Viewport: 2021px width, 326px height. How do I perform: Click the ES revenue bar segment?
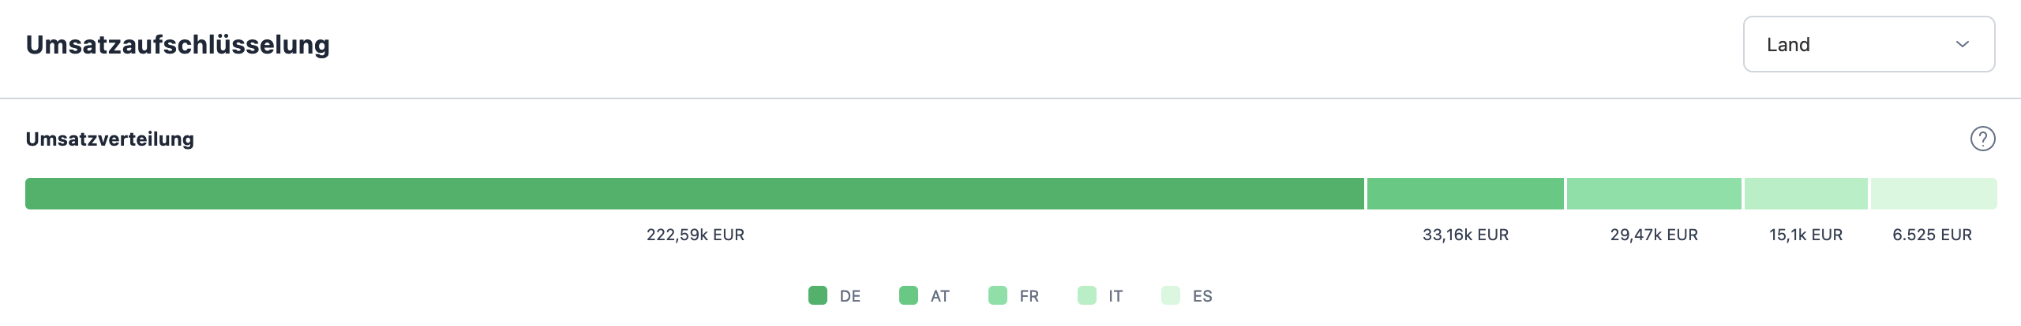click(1933, 194)
